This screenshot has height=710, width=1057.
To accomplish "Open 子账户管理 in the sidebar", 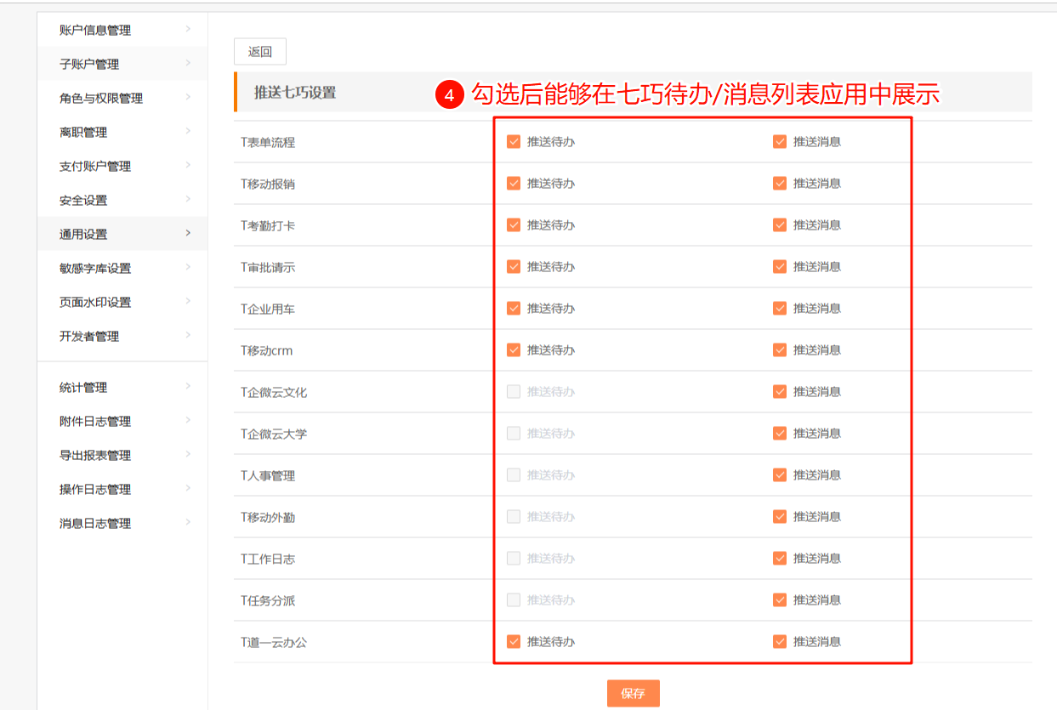I will tap(89, 65).
